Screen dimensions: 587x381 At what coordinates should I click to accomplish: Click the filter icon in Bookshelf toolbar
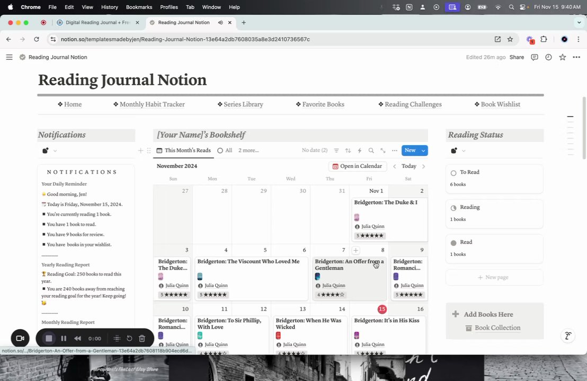(336, 150)
